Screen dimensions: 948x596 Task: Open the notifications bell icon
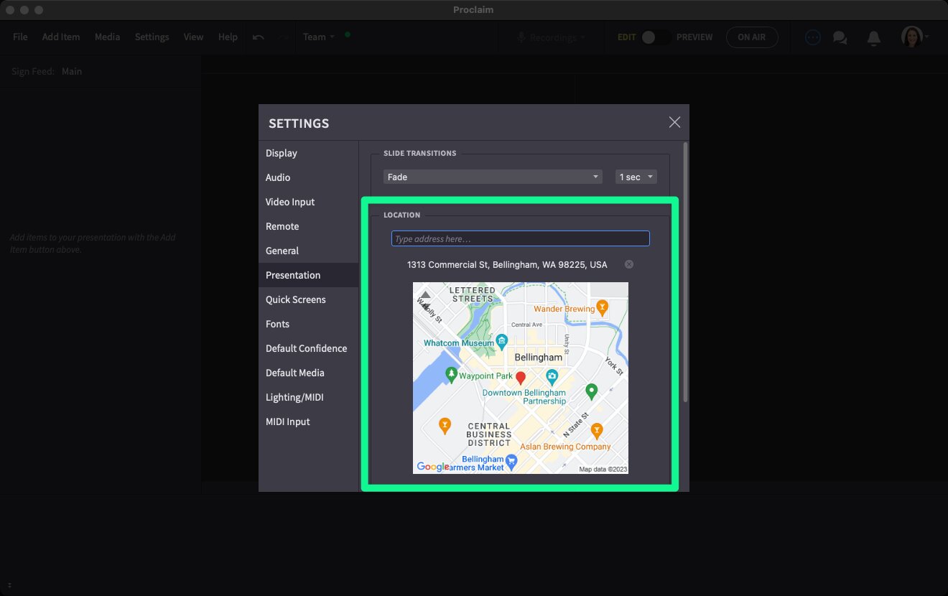[873, 37]
